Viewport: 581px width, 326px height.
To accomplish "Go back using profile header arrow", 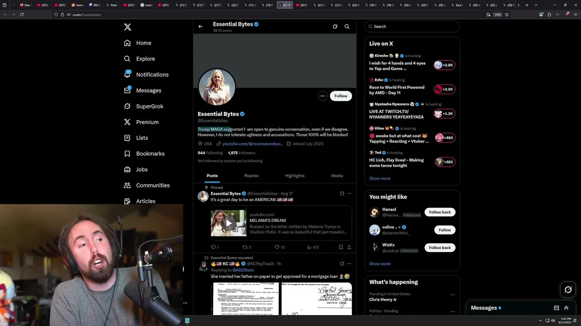I will tap(200, 26).
